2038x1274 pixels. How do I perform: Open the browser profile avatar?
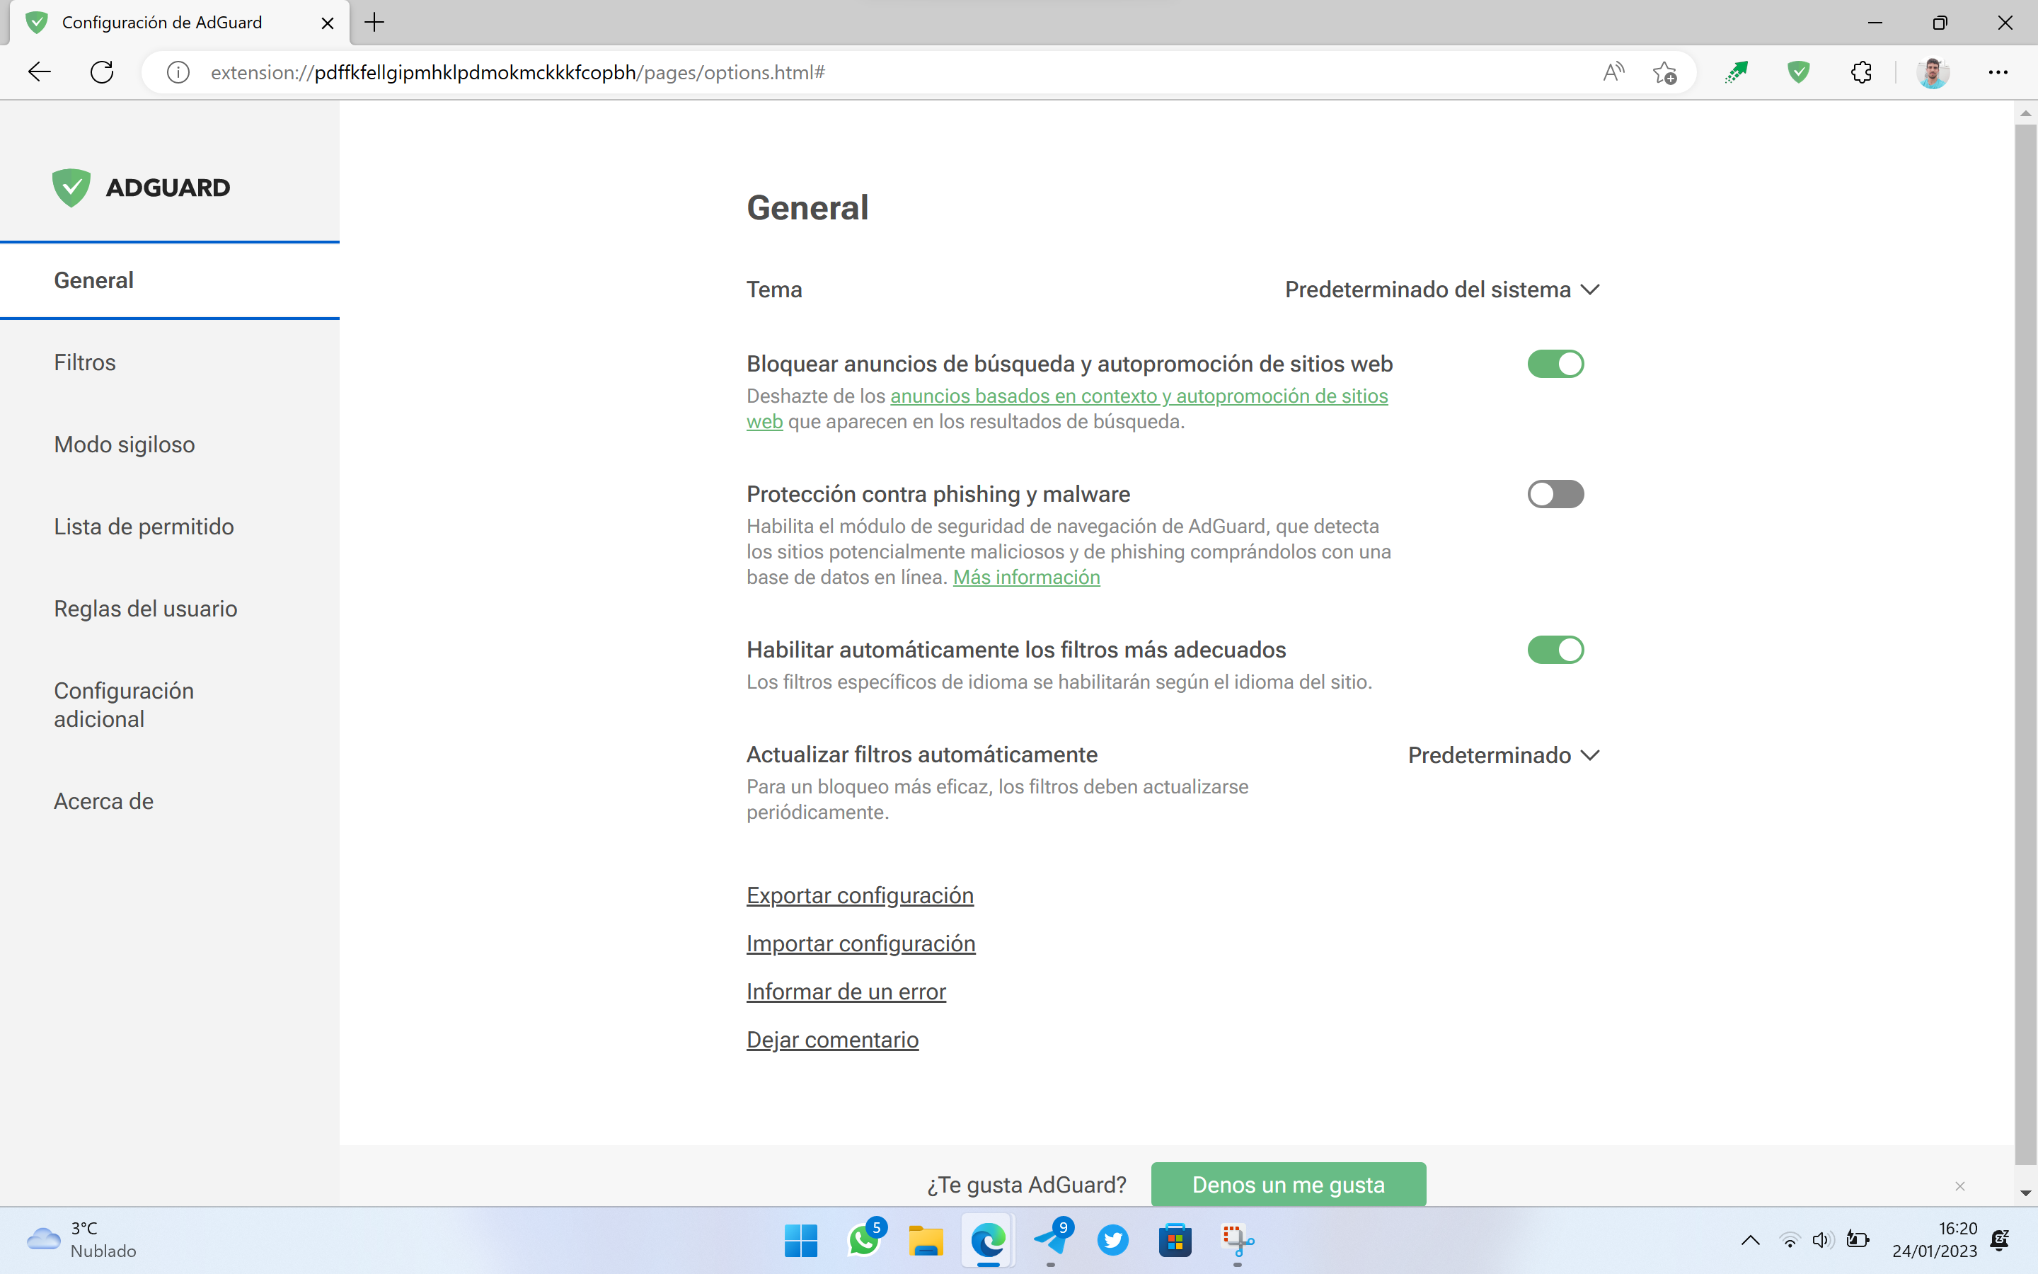click(x=1933, y=72)
